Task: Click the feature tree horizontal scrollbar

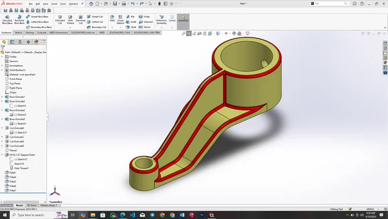Action: pyautogui.click(x=21, y=202)
